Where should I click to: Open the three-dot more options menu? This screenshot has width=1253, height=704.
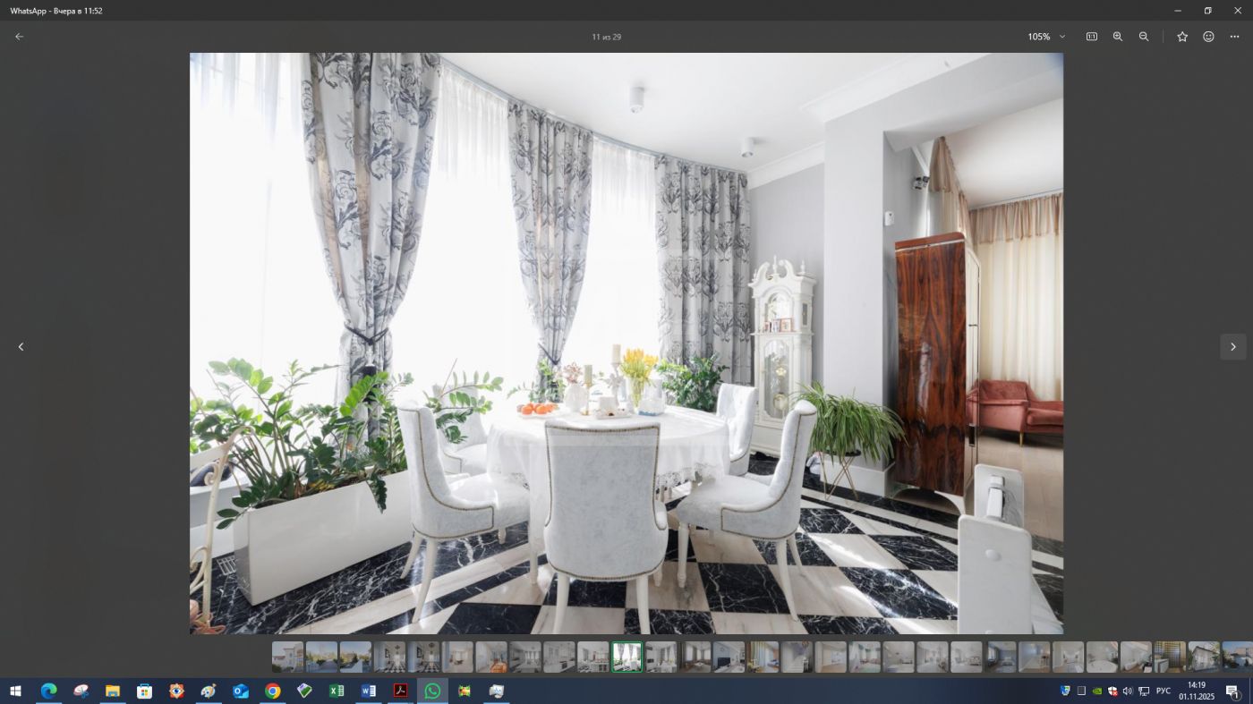click(1234, 37)
